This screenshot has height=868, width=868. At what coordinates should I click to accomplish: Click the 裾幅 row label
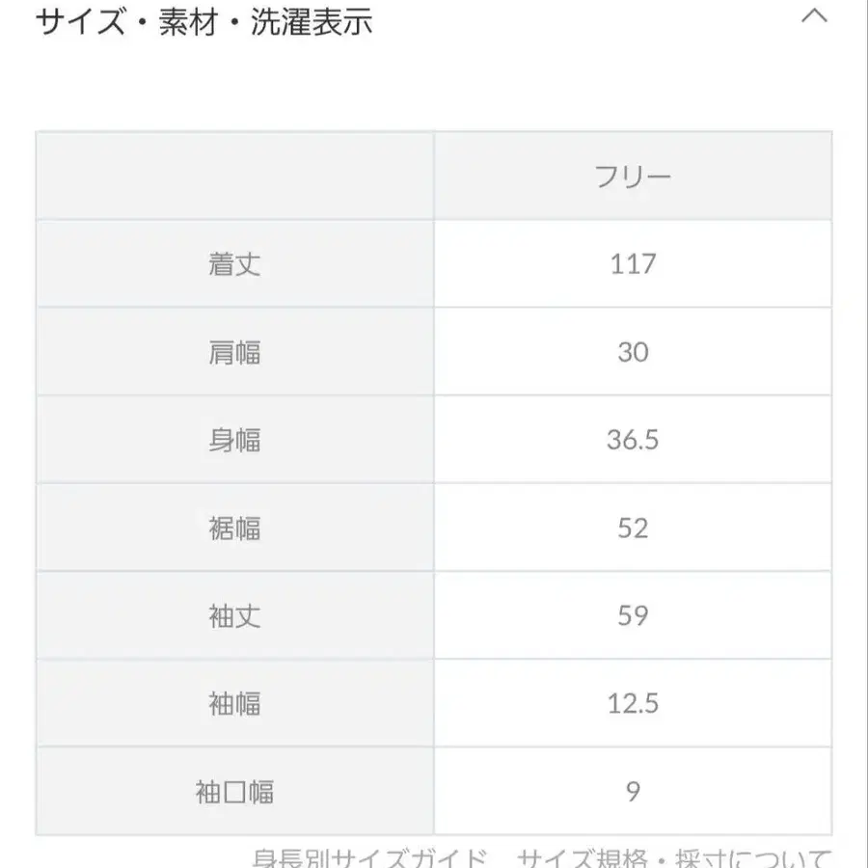point(235,527)
